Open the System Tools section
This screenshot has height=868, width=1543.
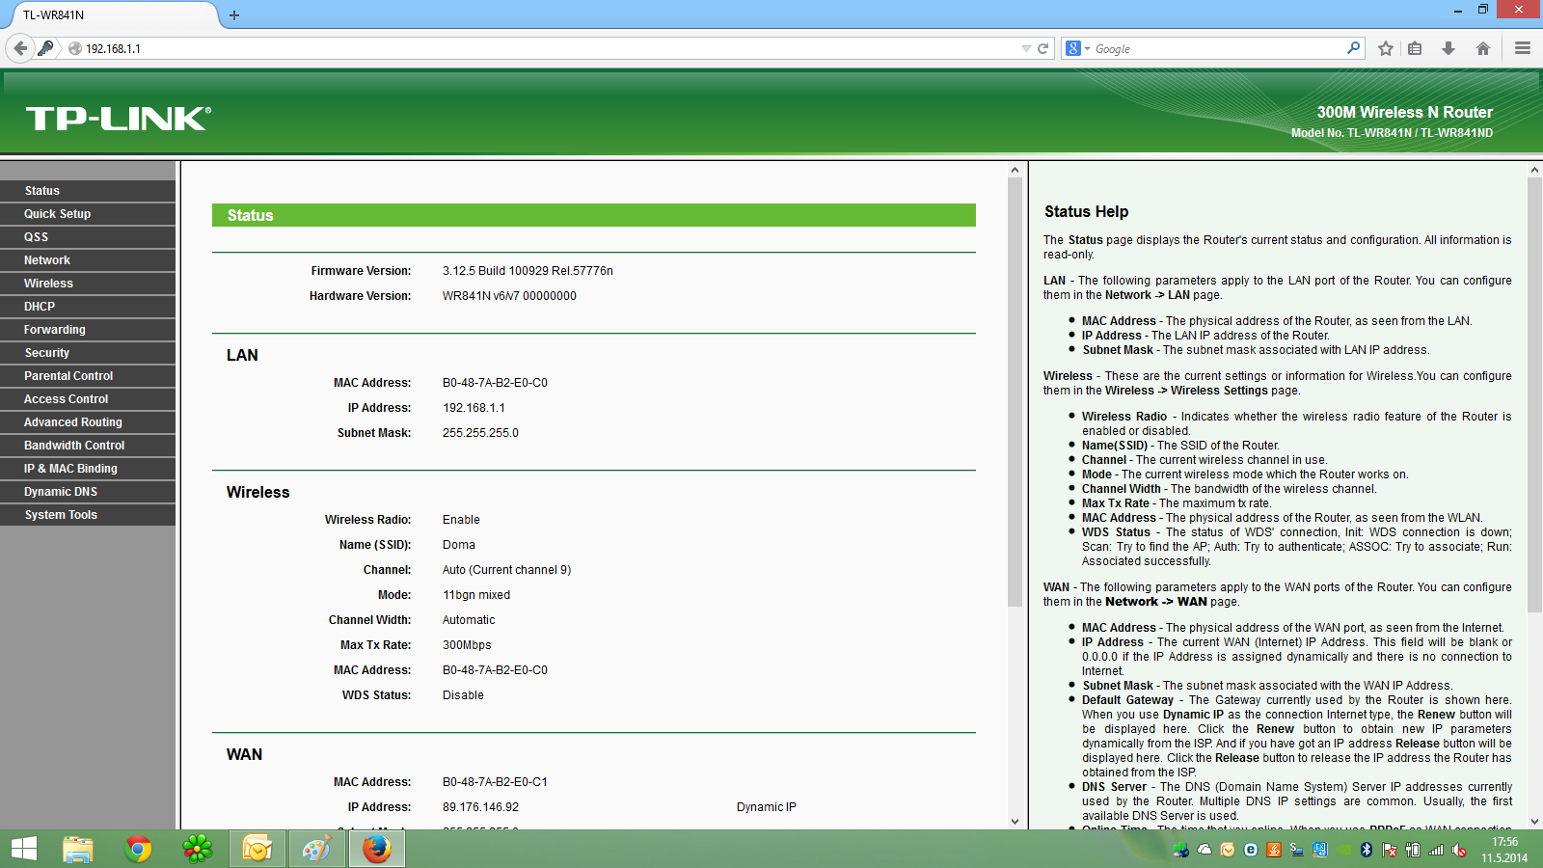pos(61,515)
